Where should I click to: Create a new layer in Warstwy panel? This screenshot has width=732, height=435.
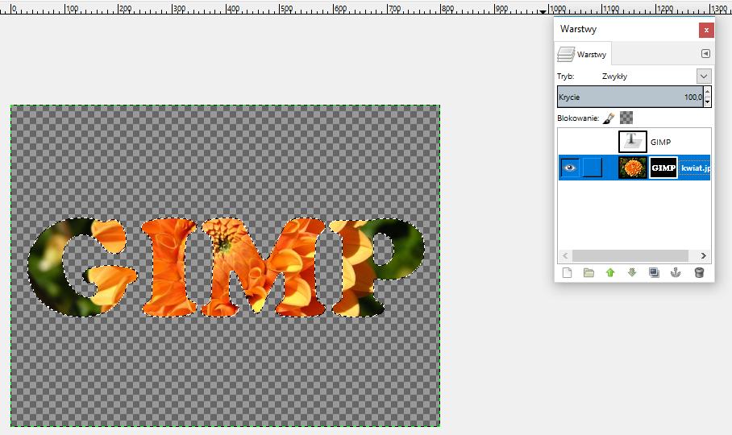(567, 273)
